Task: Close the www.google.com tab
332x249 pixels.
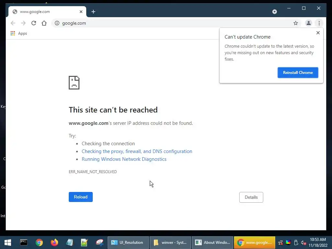Action: tap(81, 12)
